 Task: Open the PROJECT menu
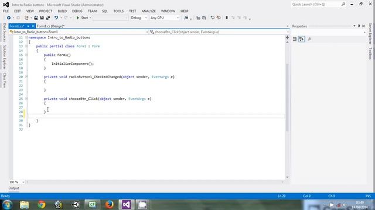click(x=46, y=11)
